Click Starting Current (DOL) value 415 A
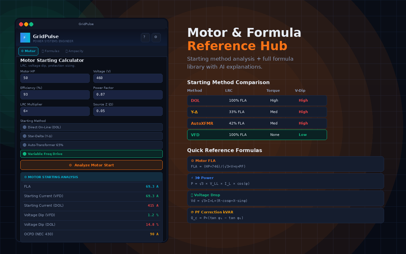Screen dimensions: 406x254 click(x=153, y=206)
